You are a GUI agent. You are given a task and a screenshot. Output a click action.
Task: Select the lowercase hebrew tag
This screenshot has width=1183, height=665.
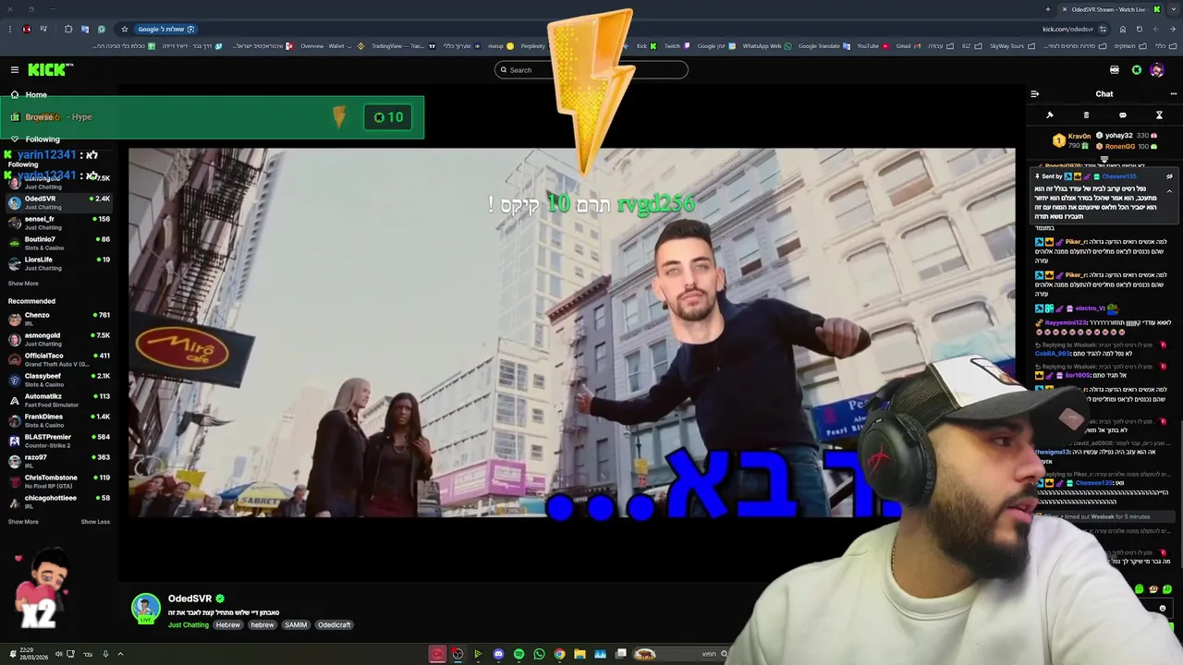coord(262,625)
